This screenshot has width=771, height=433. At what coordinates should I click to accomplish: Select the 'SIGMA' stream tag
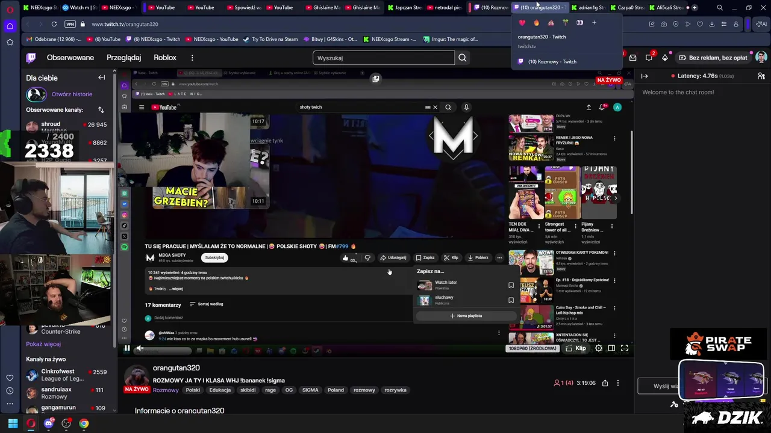coord(310,390)
